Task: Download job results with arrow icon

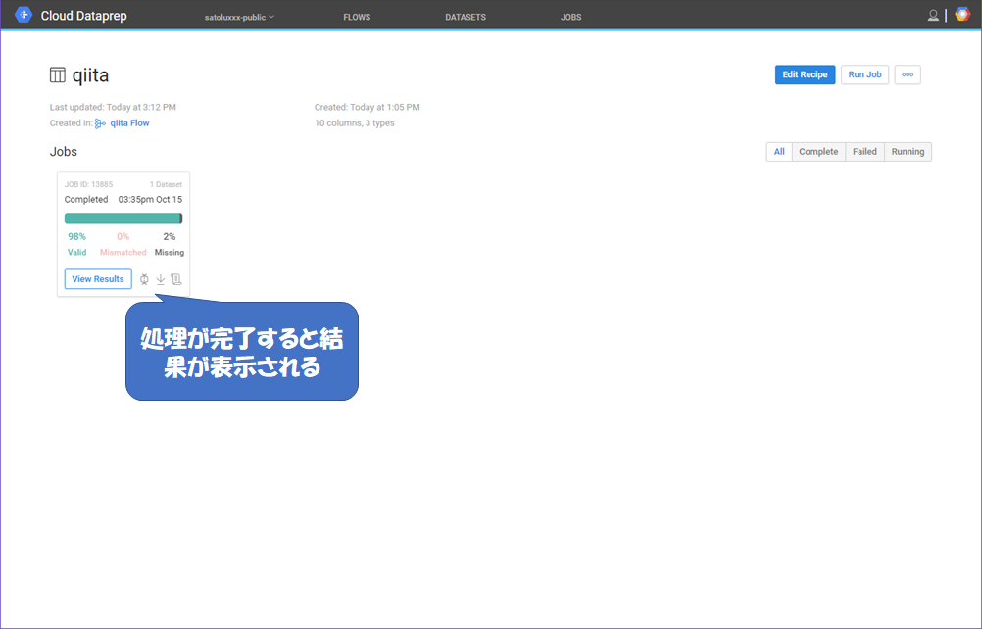Action: 161,279
